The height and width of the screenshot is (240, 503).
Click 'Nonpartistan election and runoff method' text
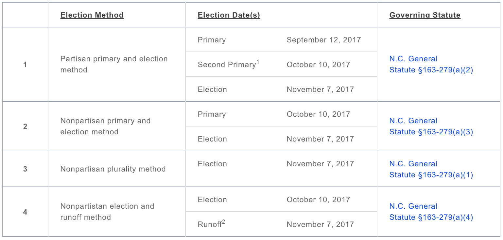tap(107, 212)
